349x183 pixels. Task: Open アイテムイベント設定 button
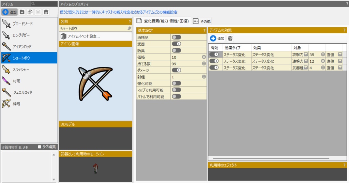[95, 36]
